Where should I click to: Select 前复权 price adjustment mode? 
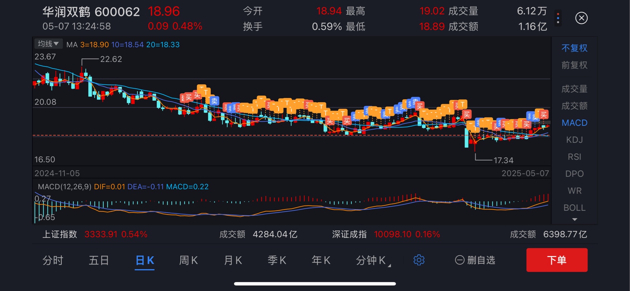point(574,65)
